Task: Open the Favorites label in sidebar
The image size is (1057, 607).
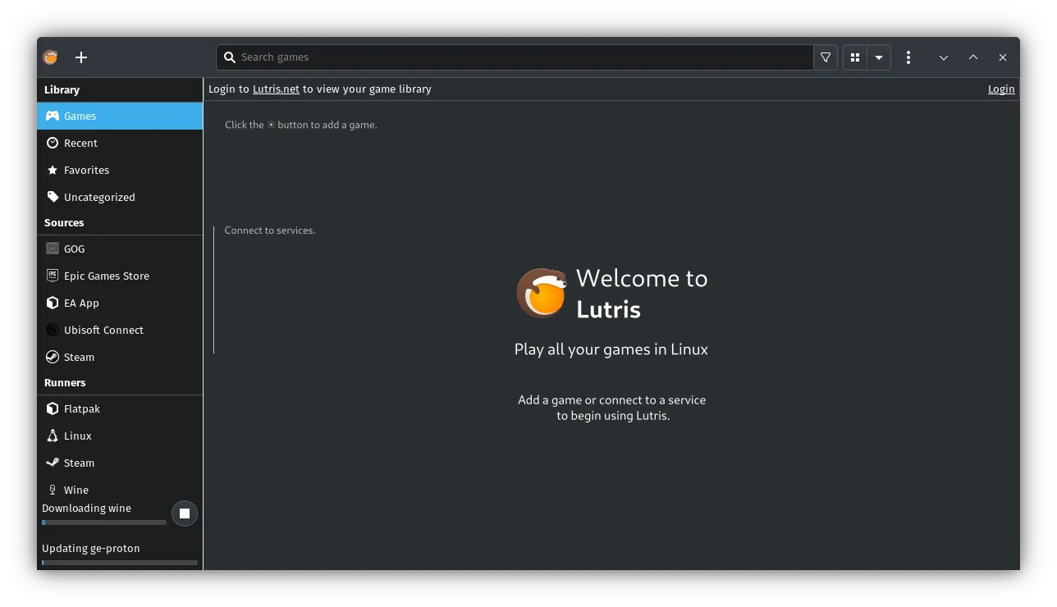Action: click(x=86, y=170)
